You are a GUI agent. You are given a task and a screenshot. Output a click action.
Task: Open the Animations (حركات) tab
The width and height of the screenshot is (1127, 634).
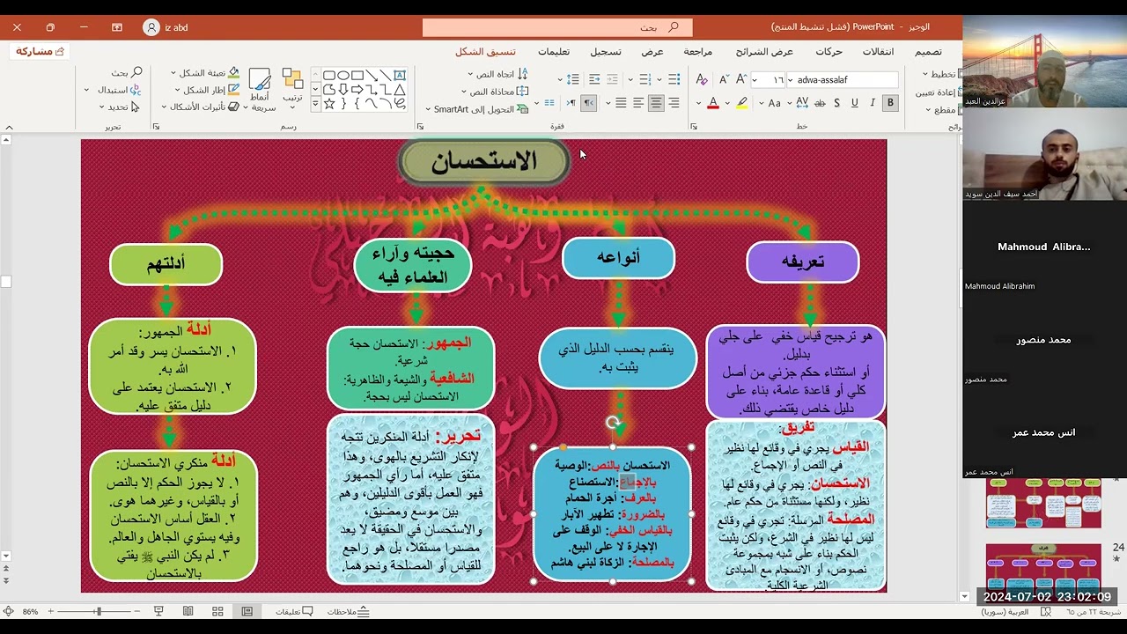coord(829,51)
